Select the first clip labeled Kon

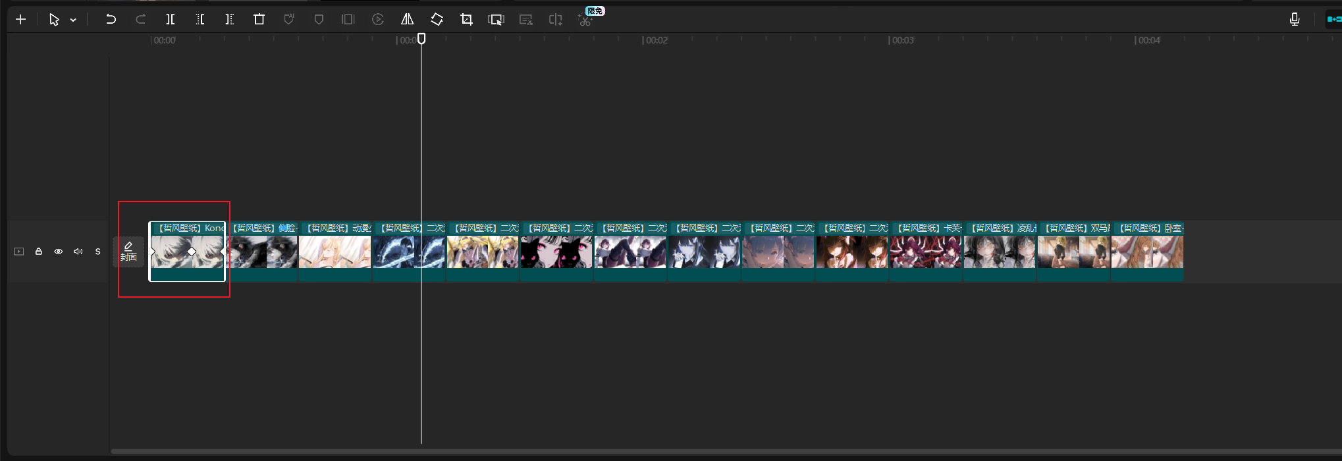coord(187,252)
